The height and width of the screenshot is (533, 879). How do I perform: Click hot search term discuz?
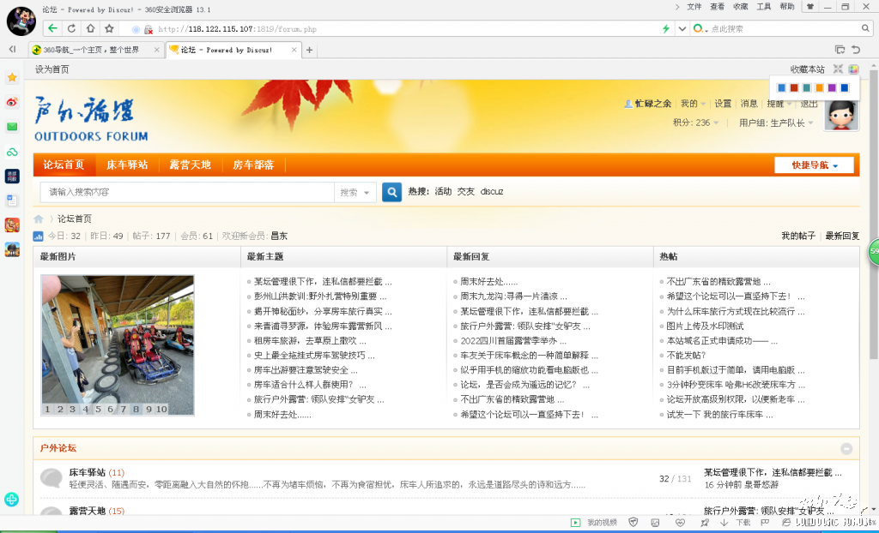[492, 191]
